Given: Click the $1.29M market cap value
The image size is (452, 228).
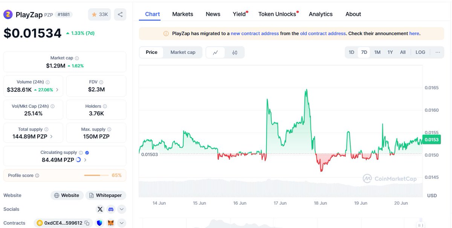Looking at the screenshot, I should (x=56, y=66).
